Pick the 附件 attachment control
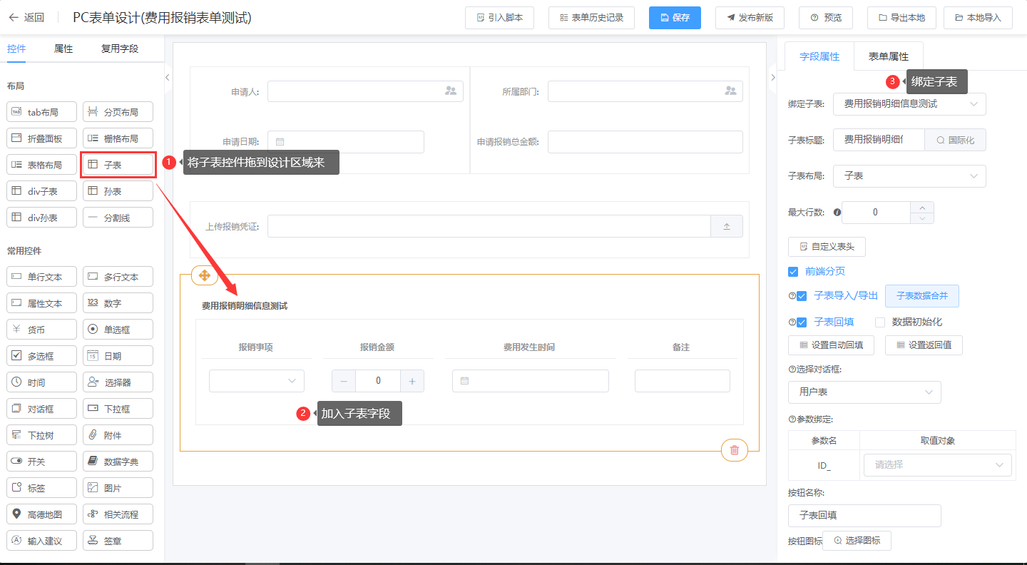The image size is (1027, 565). coord(118,435)
